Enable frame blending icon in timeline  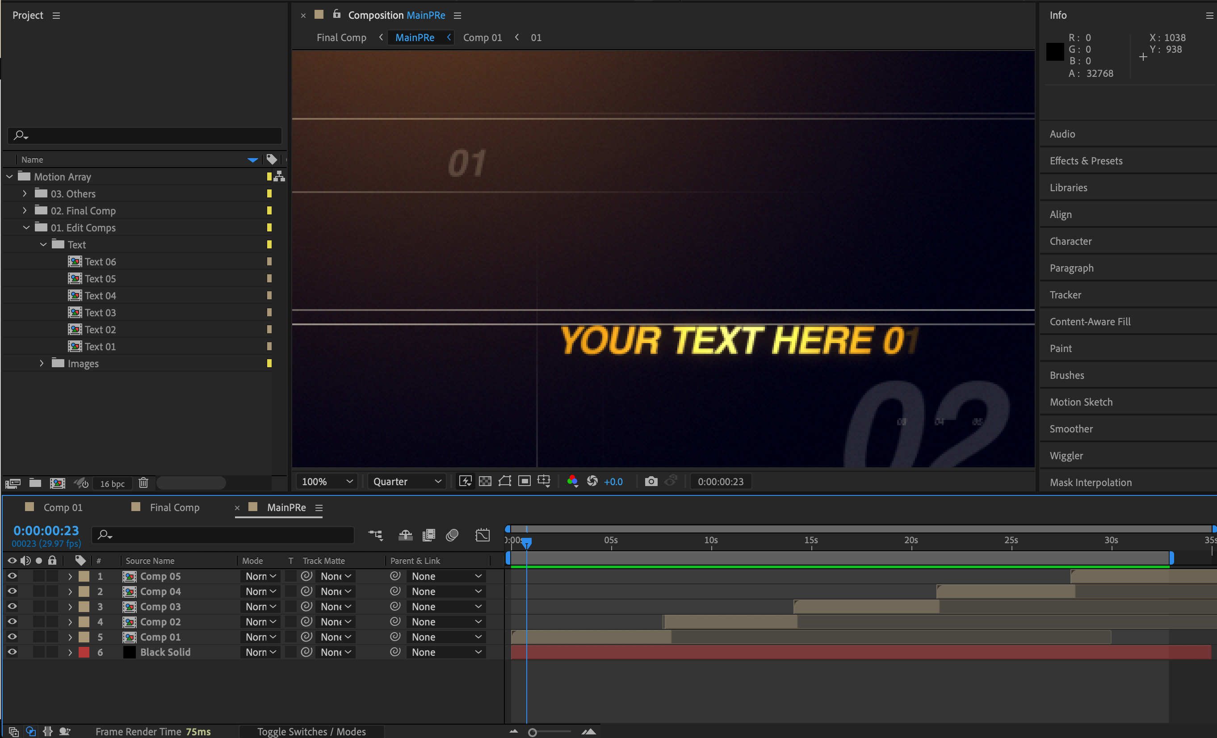(x=429, y=535)
